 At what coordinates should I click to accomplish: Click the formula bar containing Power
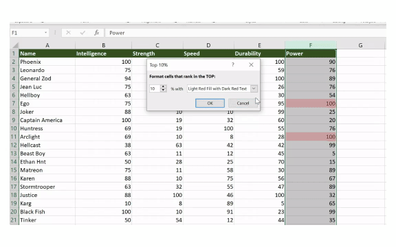point(245,33)
